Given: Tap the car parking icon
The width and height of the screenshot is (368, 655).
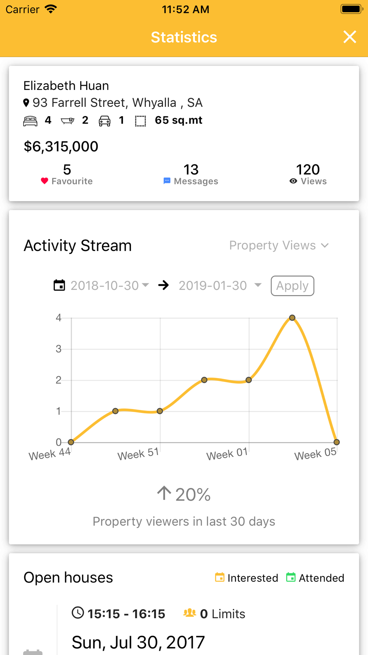Looking at the screenshot, I should [x=105, y=121].
